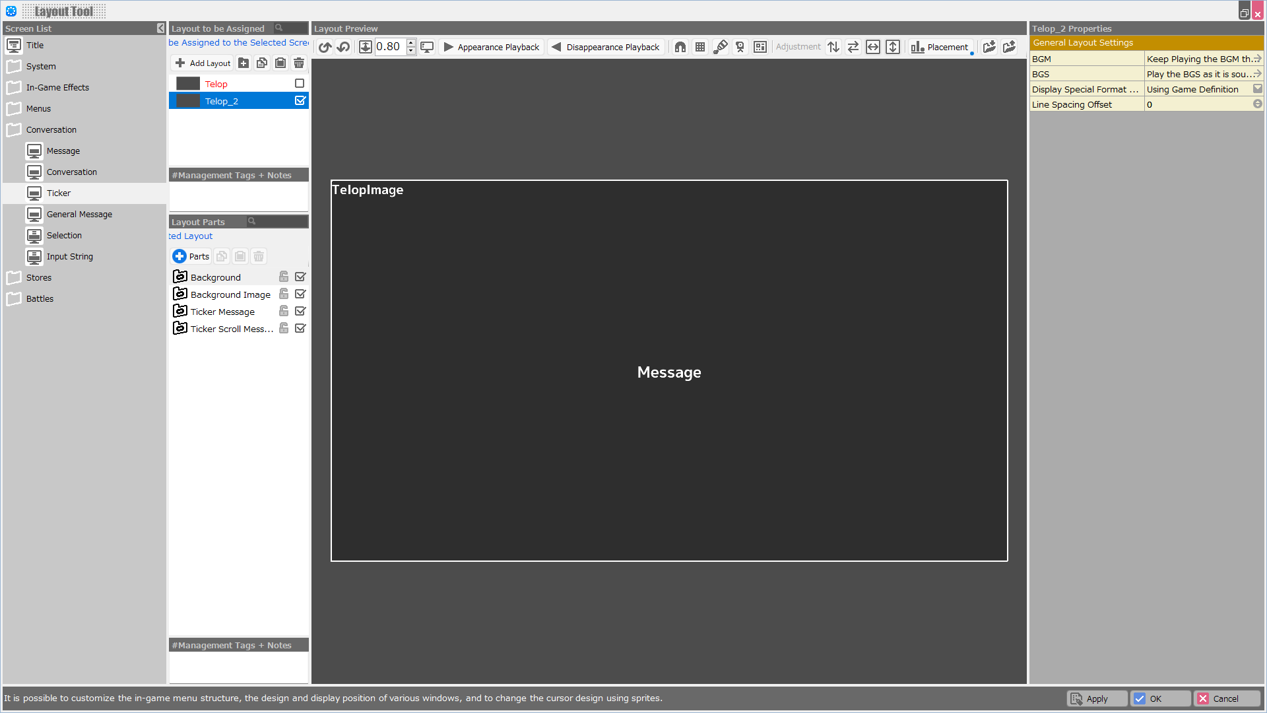Collapse the Screen List panel arrow

(160, 28)
